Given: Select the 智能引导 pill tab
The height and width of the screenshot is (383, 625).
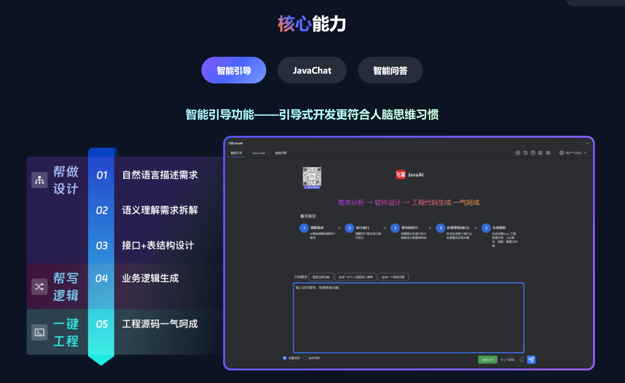Looking at the screenshot, I should (x=234, y=70).
